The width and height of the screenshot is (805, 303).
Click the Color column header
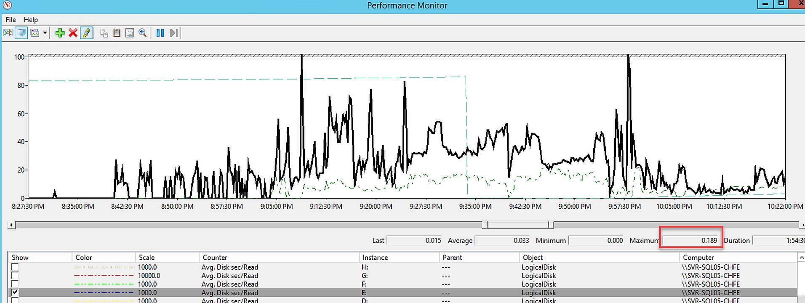click(104, 258)
